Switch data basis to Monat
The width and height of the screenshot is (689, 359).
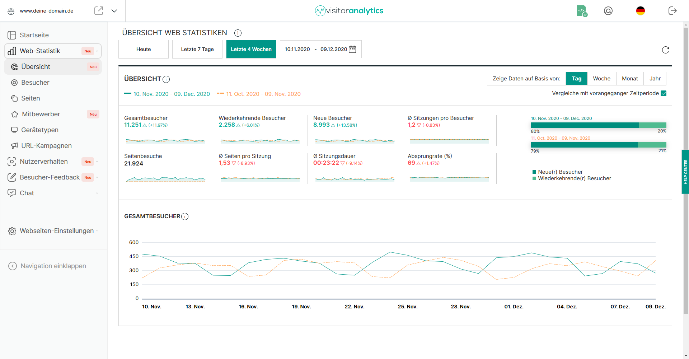coord(630,79)
